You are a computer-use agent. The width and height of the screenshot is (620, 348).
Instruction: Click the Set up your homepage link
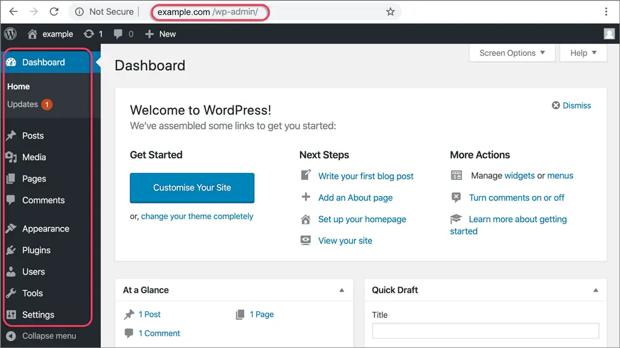(362, 219)
